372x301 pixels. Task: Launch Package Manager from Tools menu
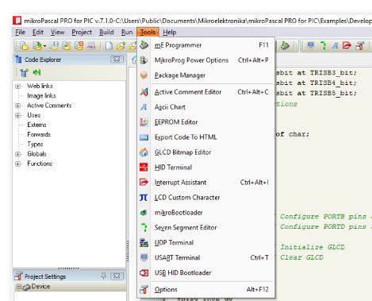(x=205, y=75)
